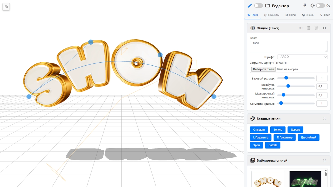
Task: Click the left end curve control point
Action: [29, 97]
